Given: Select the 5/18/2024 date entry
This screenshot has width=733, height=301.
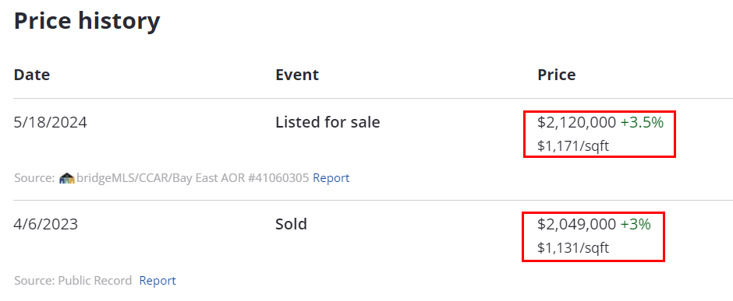Looking at the screenshot, I should (50, 123).
